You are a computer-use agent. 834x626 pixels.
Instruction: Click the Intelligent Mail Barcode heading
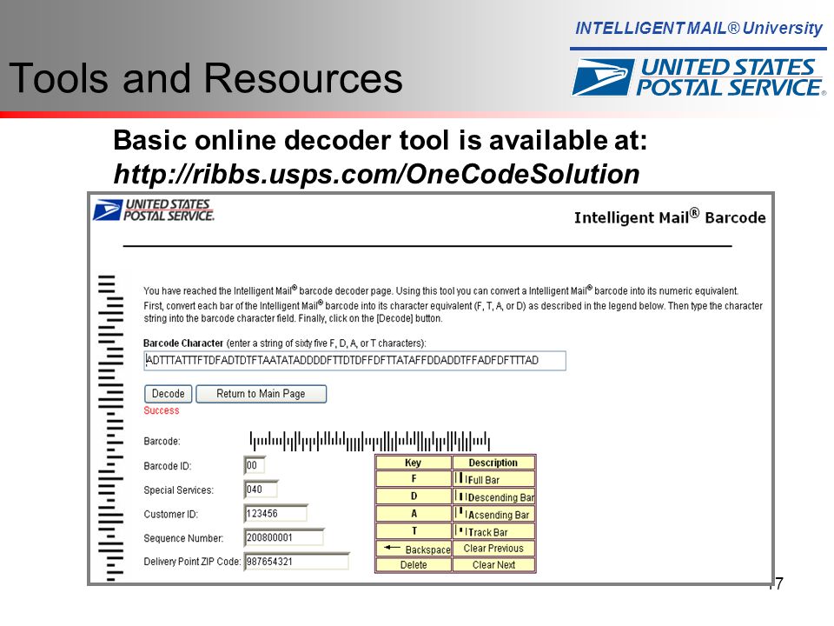click(670, 216)
